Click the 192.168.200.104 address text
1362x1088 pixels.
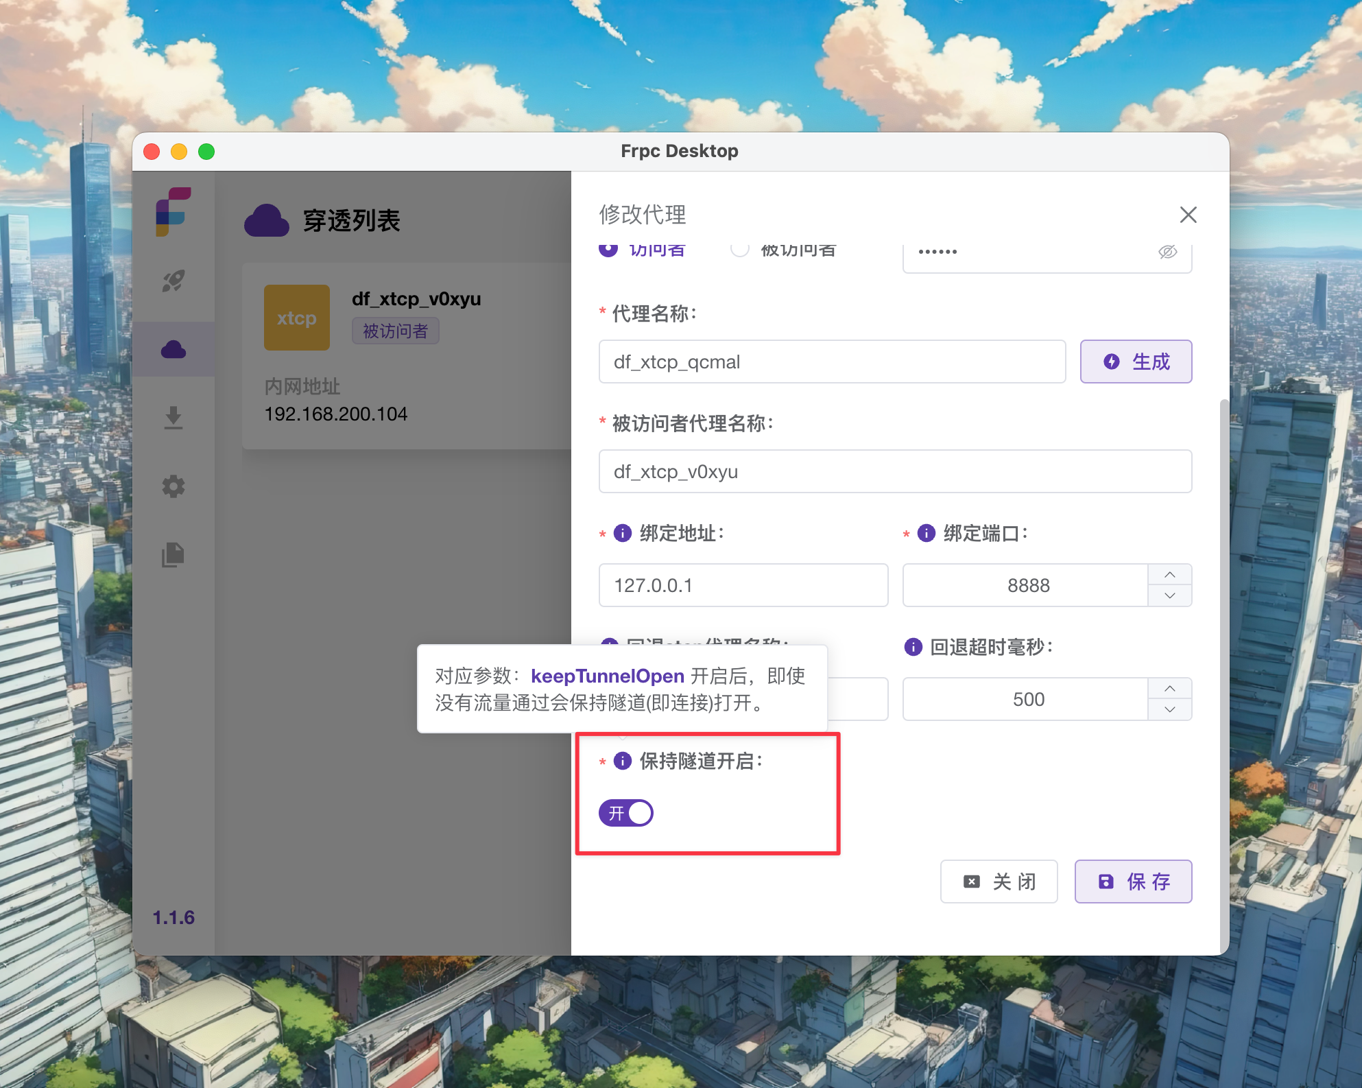336,414
